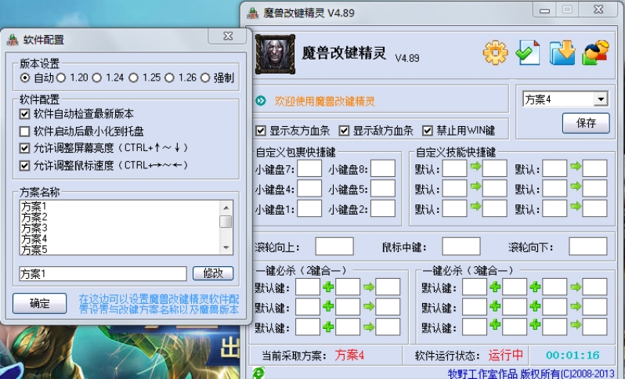This screenshot has width=625, height=379.
Task: Select the 强制 version radio button
Action: (205, 78)
